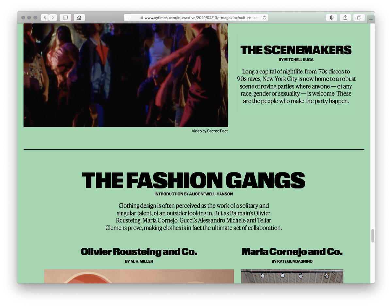392x306 pixels.
Task: Go forward with the Safari forward arrow
Action: tap(53, 17)
